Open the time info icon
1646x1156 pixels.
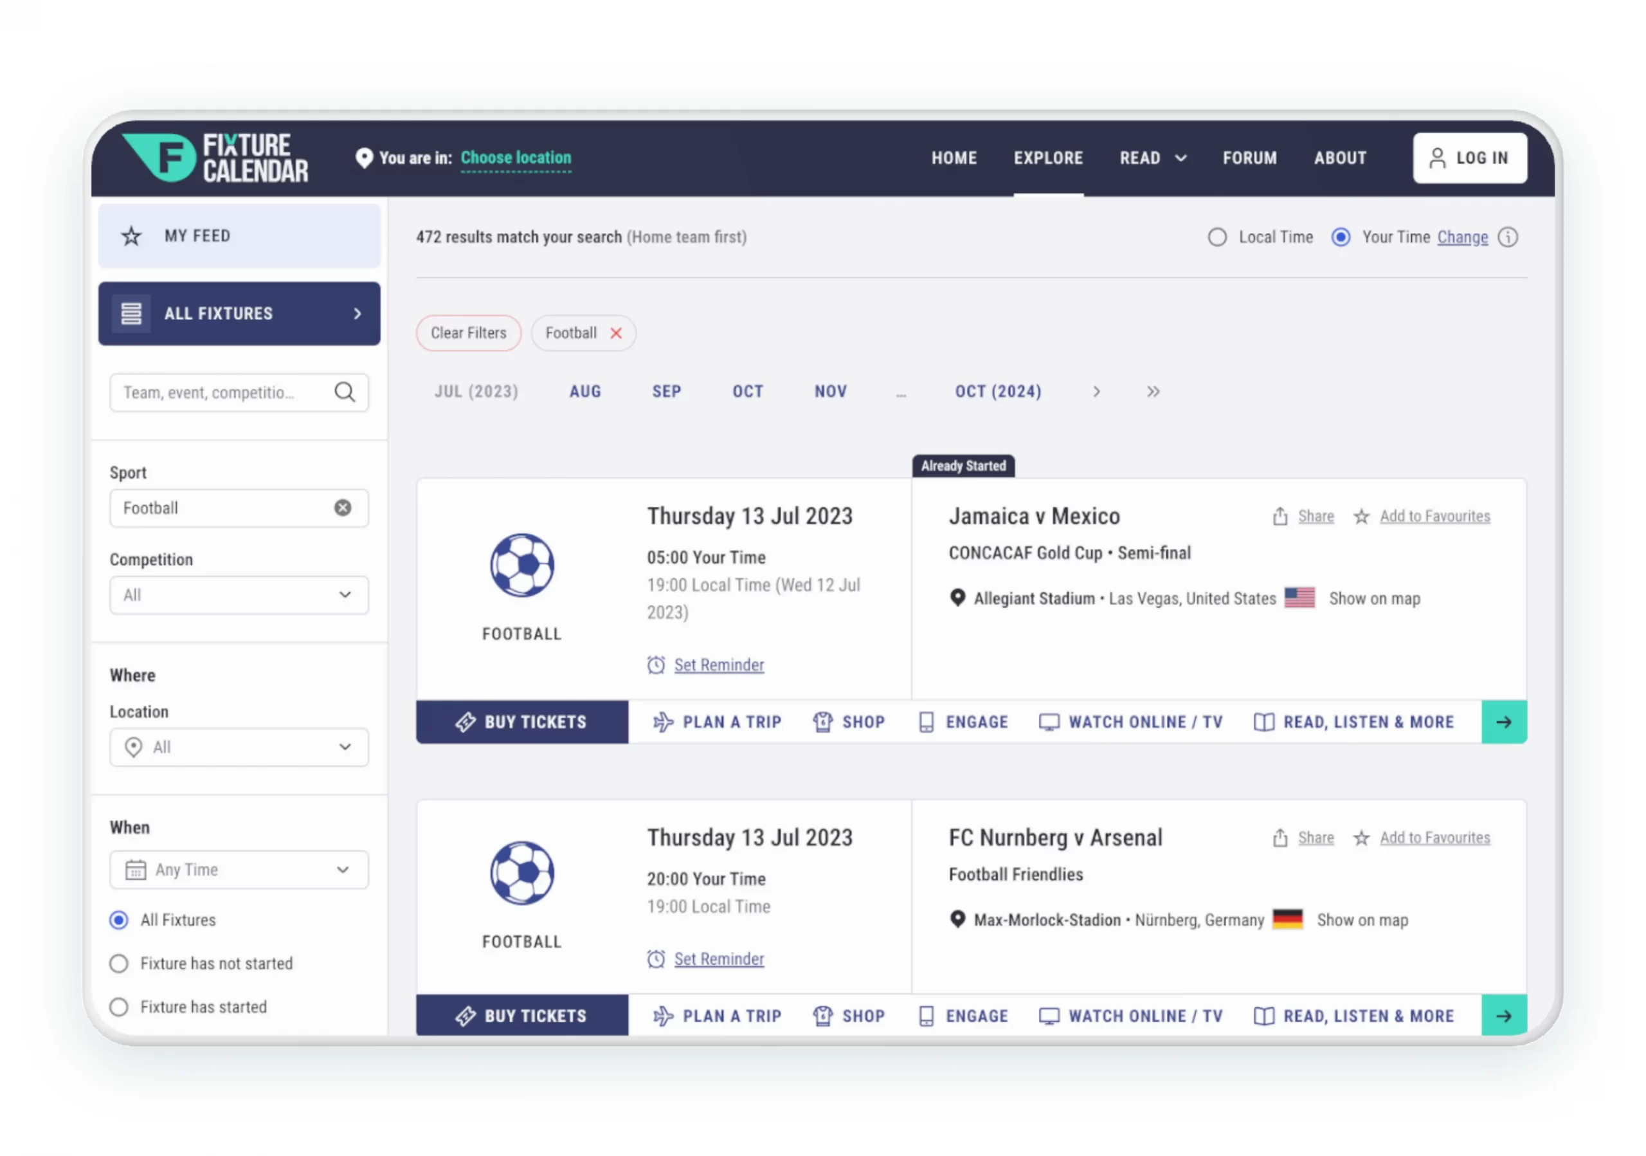pos(1508,237)
